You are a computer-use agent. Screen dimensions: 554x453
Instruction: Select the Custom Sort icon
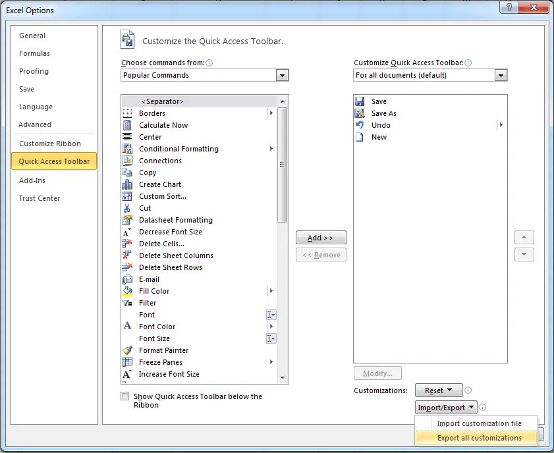click(x=127, y=196)
